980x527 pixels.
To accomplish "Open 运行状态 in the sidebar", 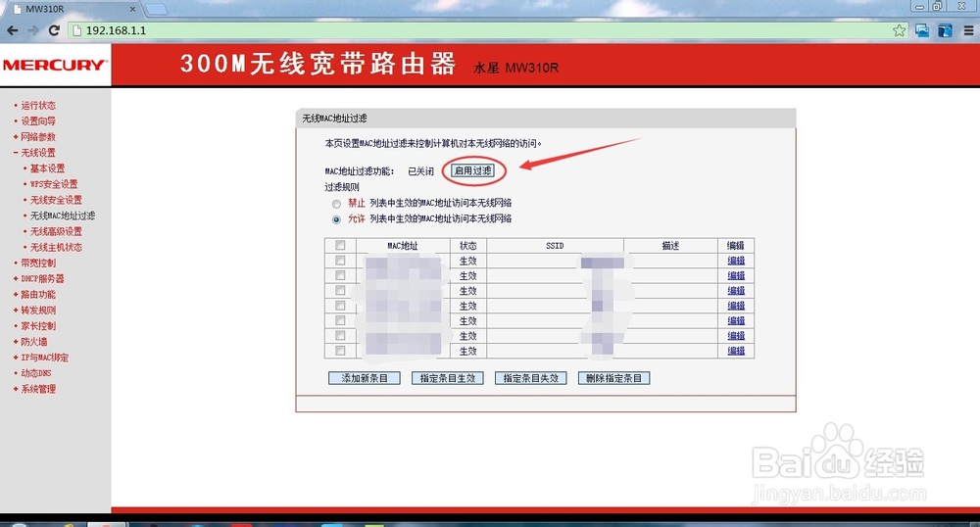I will pyautogui.click(x=38, y=106).
